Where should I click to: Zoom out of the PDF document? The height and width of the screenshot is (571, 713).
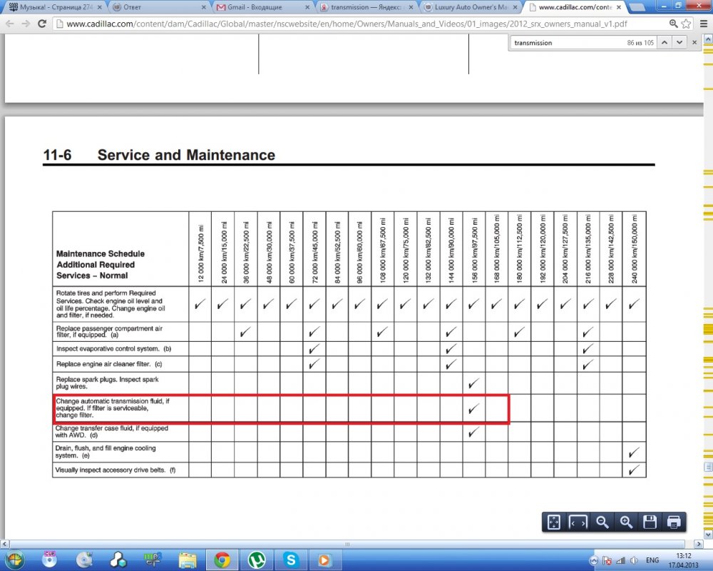click(602, 522)
